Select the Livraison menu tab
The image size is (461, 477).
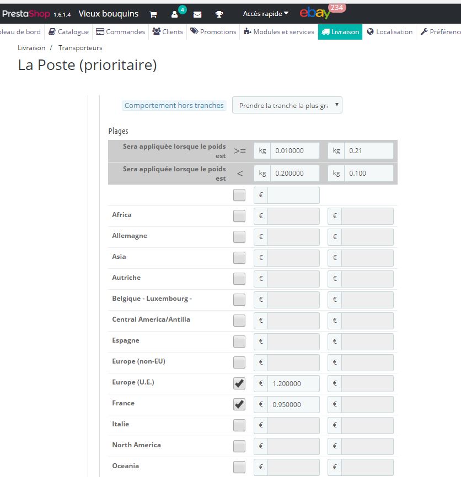coord(340,31)
